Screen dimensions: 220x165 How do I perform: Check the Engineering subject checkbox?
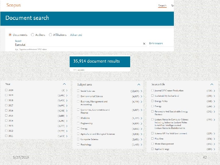pyautogui.click(x=78, y=123)
